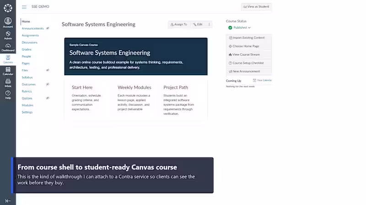Viewport: 366px width, 205px height.
Task: Toggle the course navigation hamburger menu
Action: pos(24,7)
